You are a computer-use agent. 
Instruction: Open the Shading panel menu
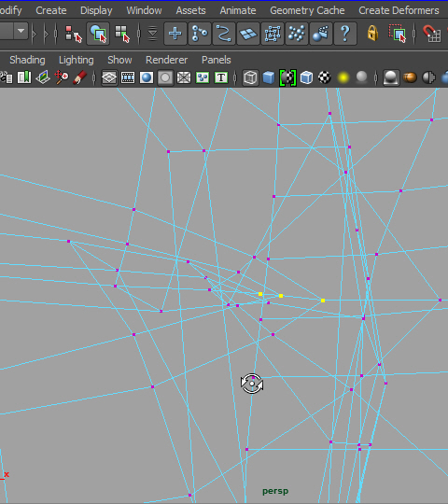coord(27,60)
